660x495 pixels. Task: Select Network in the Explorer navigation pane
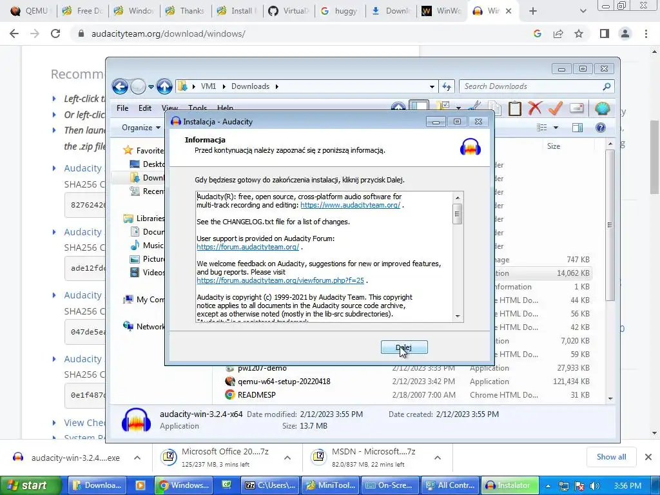pyautogui.click(x=144, y=326)
